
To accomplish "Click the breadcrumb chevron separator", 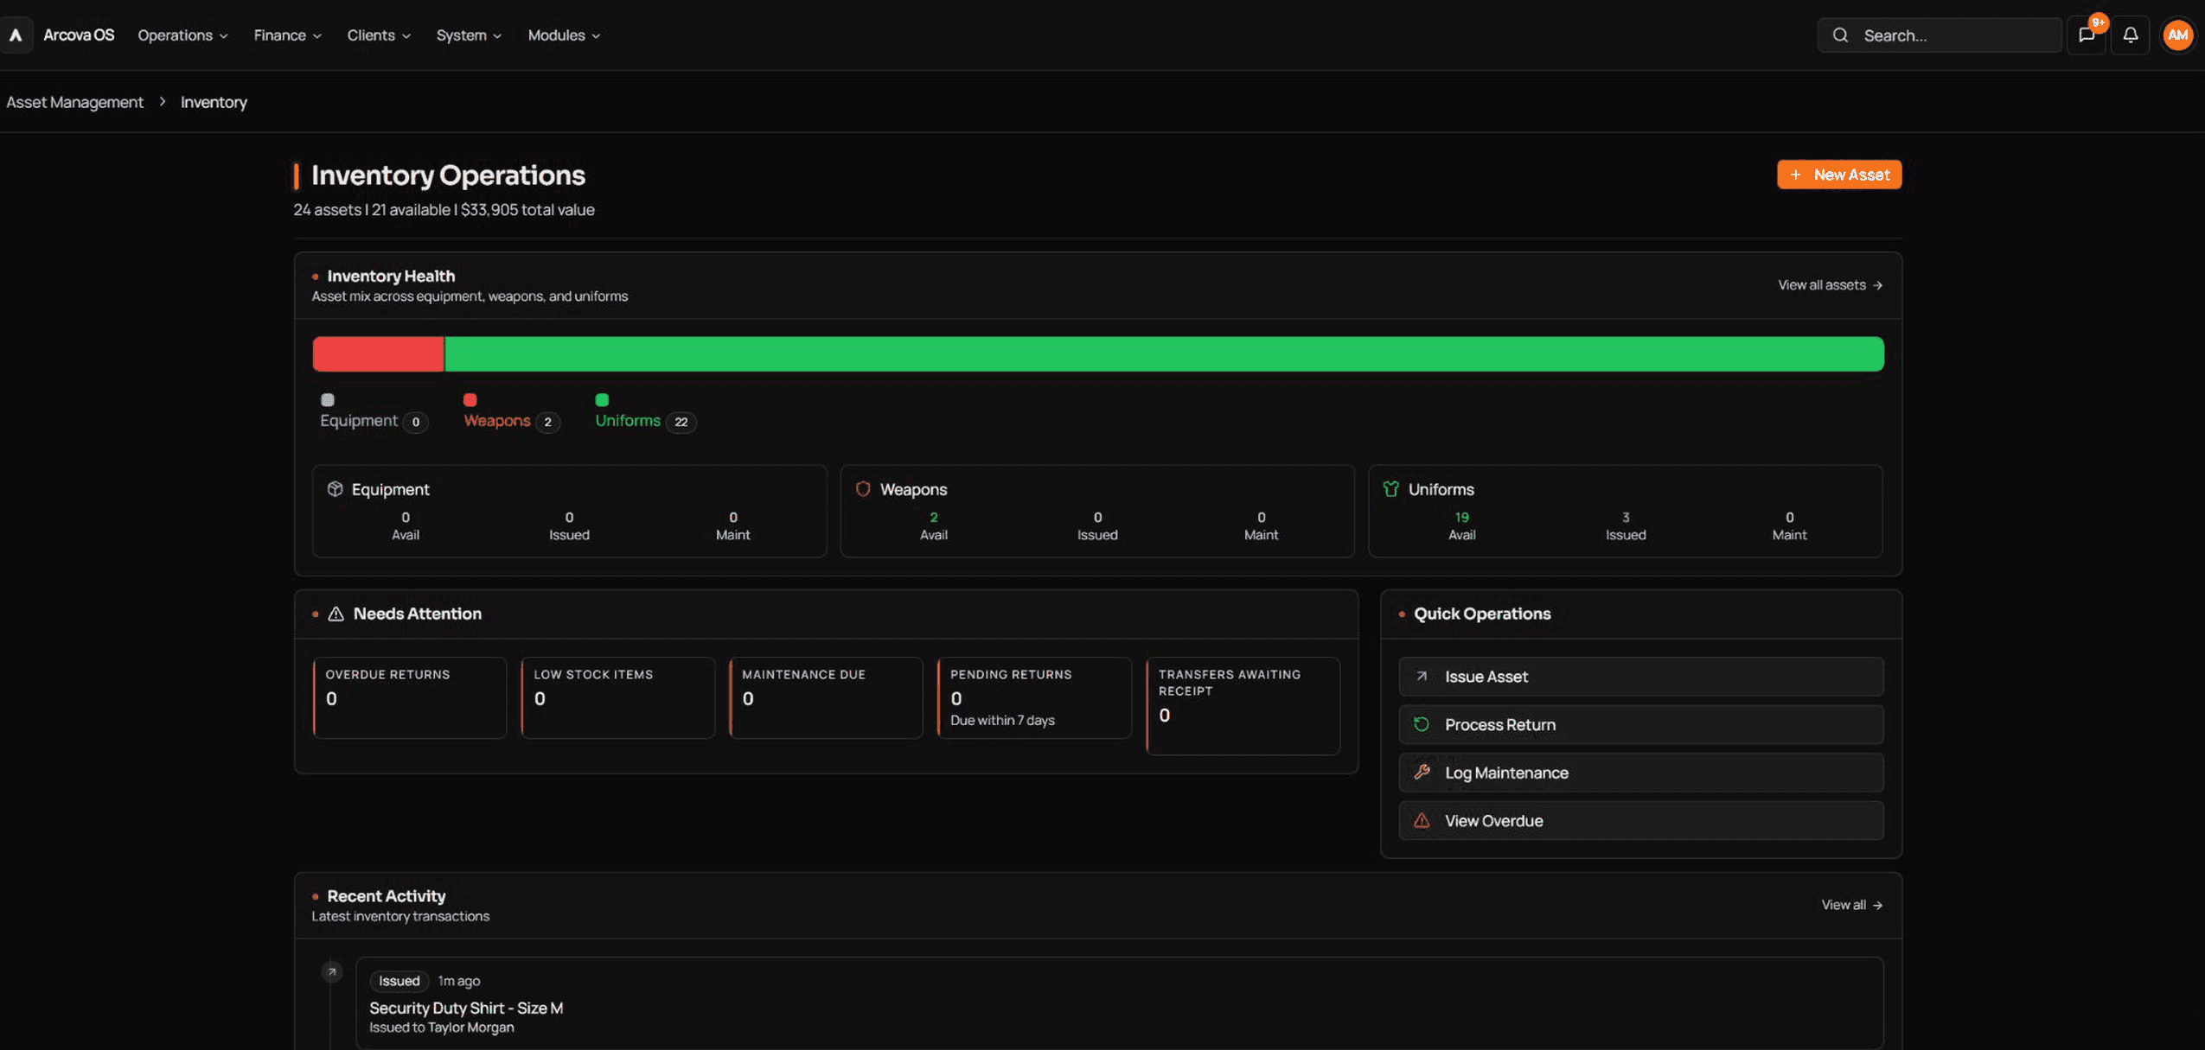I will 162,102.
